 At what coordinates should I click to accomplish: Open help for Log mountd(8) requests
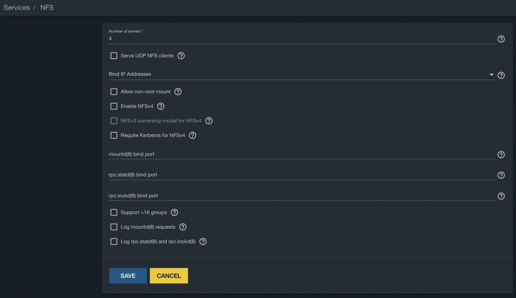(x=183, y=227)
